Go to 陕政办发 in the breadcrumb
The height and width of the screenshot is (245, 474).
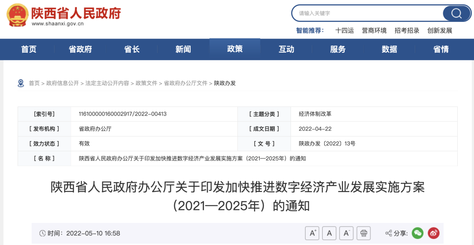(x=225, y=83)
